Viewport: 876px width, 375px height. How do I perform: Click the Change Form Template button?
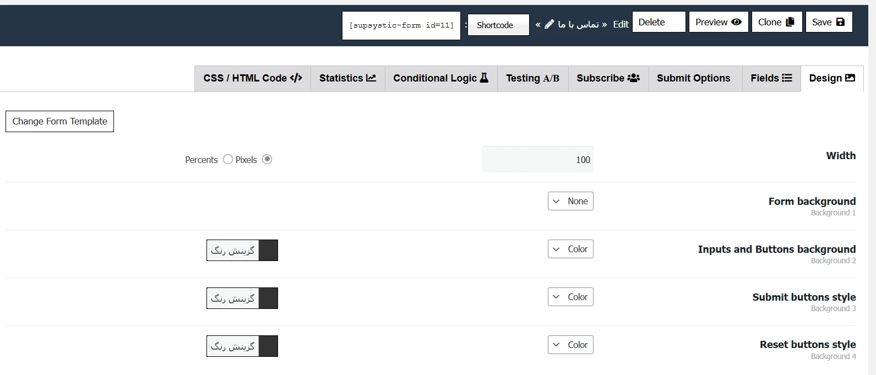(59, 122)
